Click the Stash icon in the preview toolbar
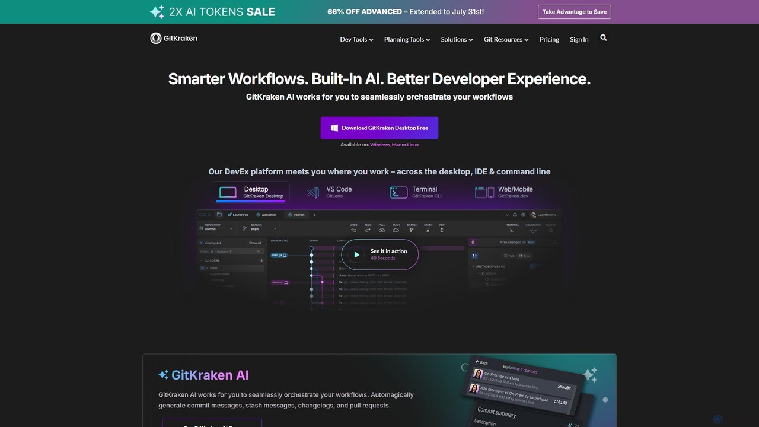The height and width of the screenshot is (427, 759). click(x=428, y=230)
